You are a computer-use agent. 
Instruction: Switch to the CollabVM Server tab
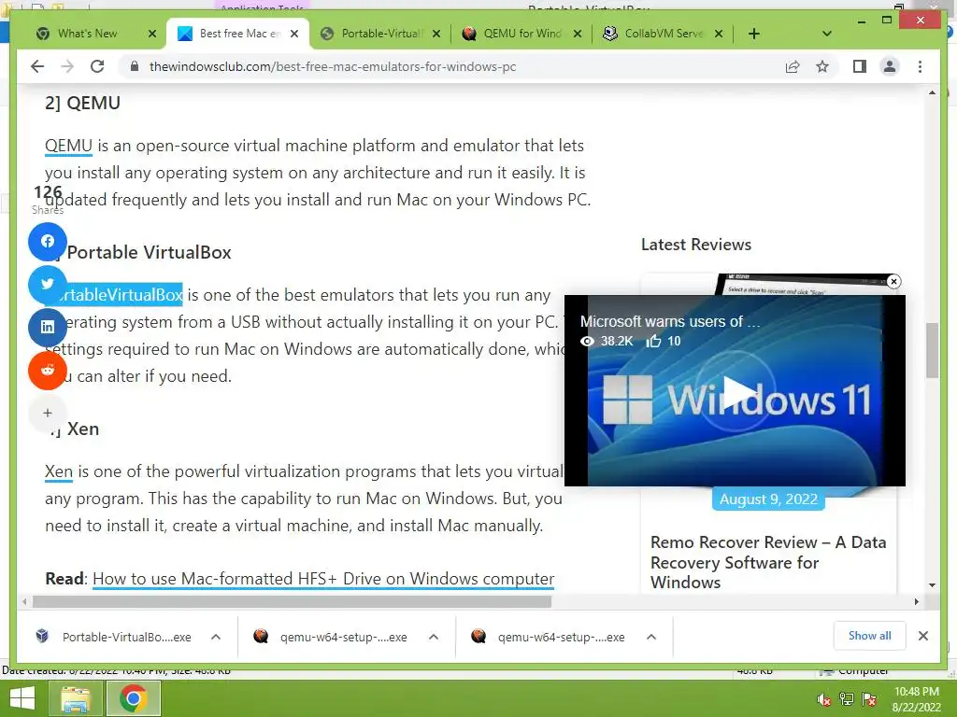664,34
